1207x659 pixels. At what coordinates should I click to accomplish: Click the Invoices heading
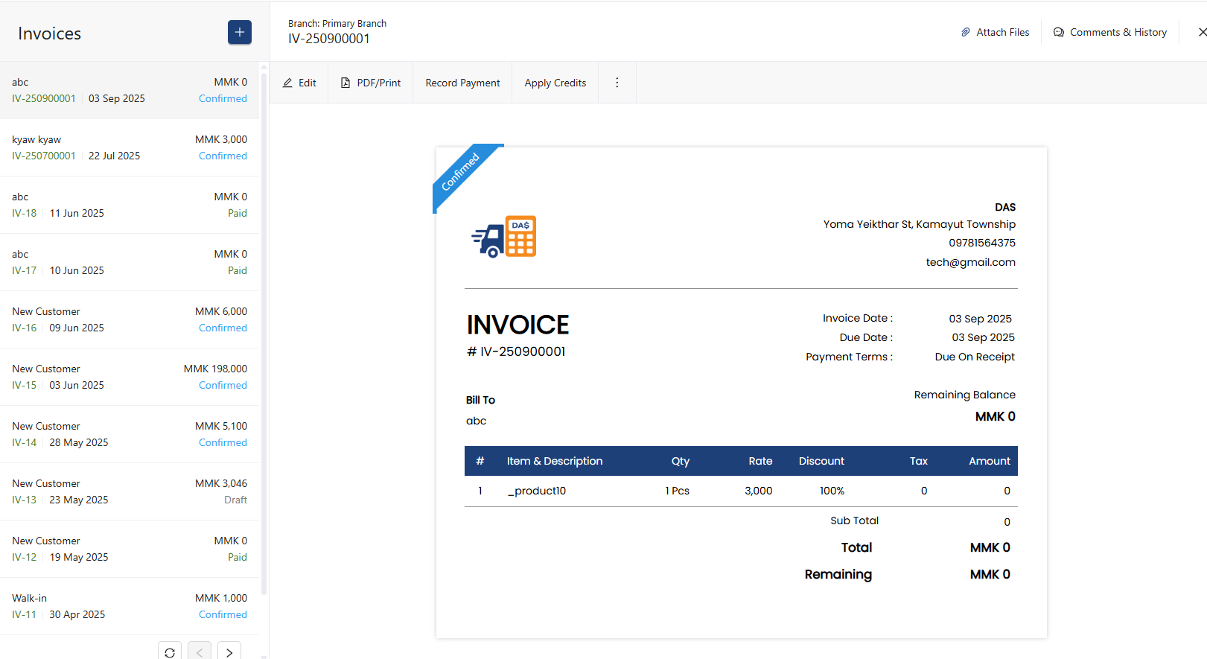(49, 34)
